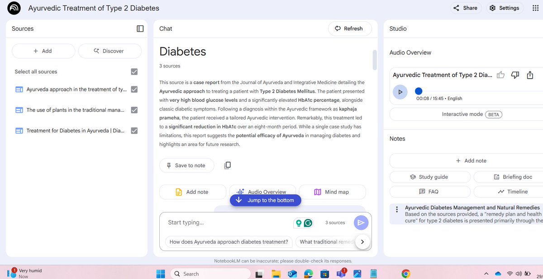Screen dimensions: 543x279
Task: Show next suggested questions arrow
Action: pyautogui.click(x=362, y=242)
